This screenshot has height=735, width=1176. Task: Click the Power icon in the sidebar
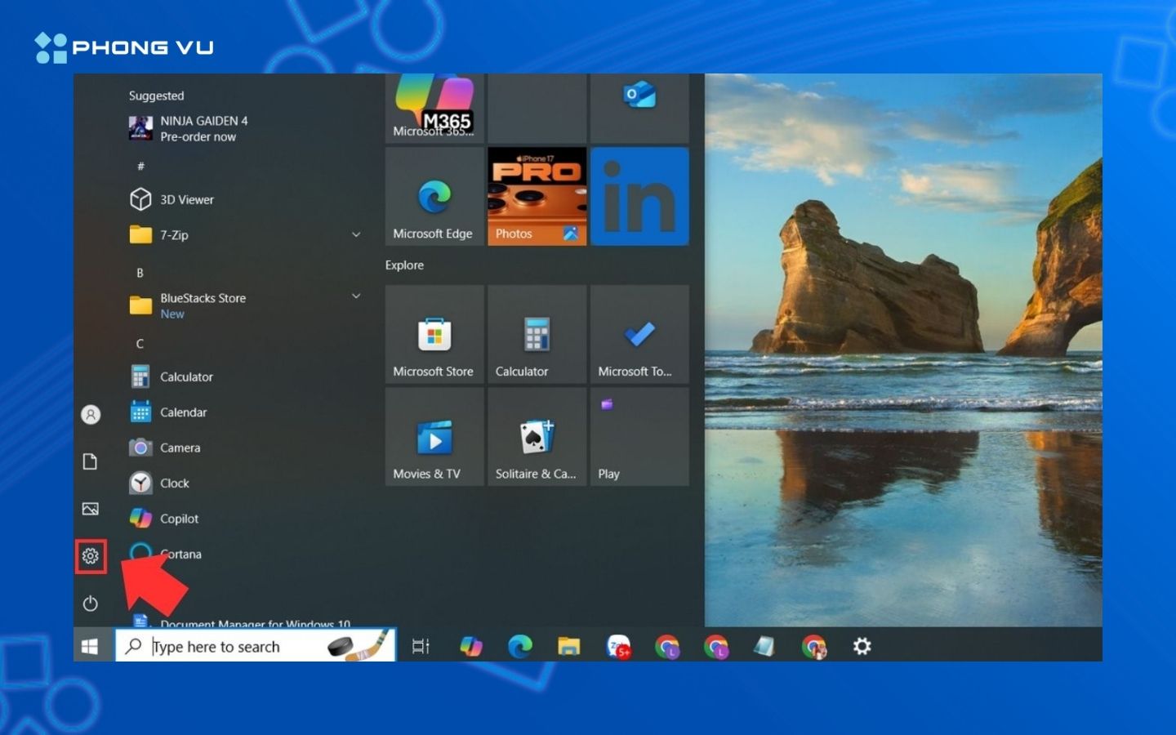[x=90, y=604]
